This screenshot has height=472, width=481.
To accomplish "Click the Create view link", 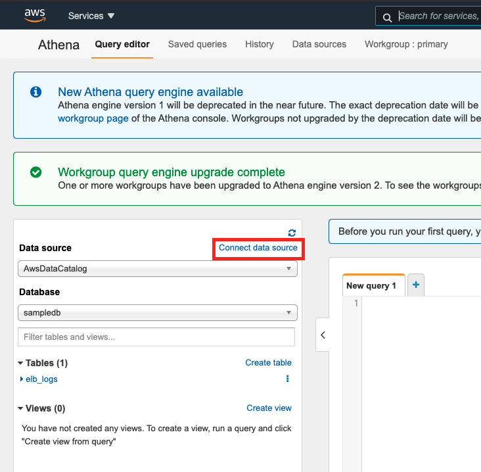I will tap(269, 408).
